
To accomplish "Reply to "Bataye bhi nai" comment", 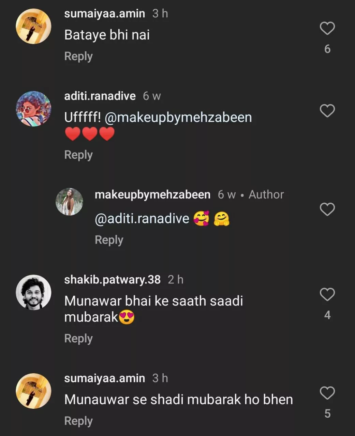I will click(78, 56).
